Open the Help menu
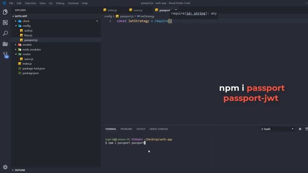 (85, 3)
